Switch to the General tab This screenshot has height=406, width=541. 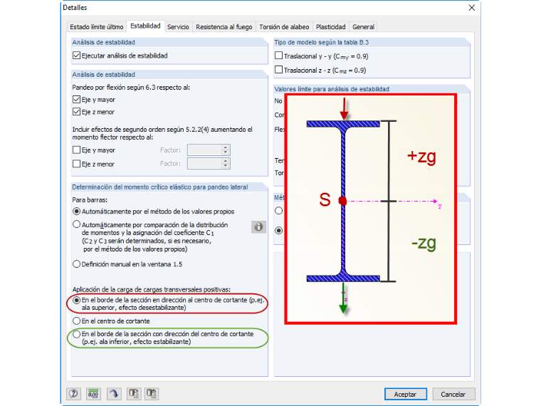click(x=363, y=27)
